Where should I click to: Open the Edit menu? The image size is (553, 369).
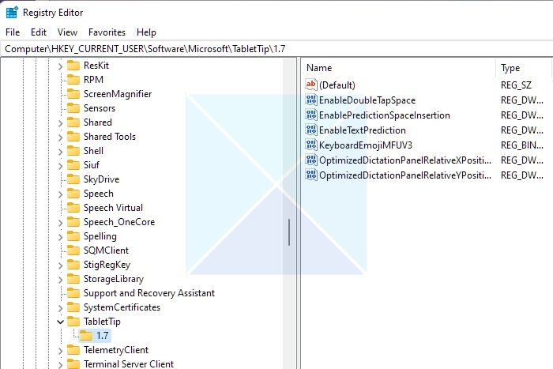click(x=39, y=32)
